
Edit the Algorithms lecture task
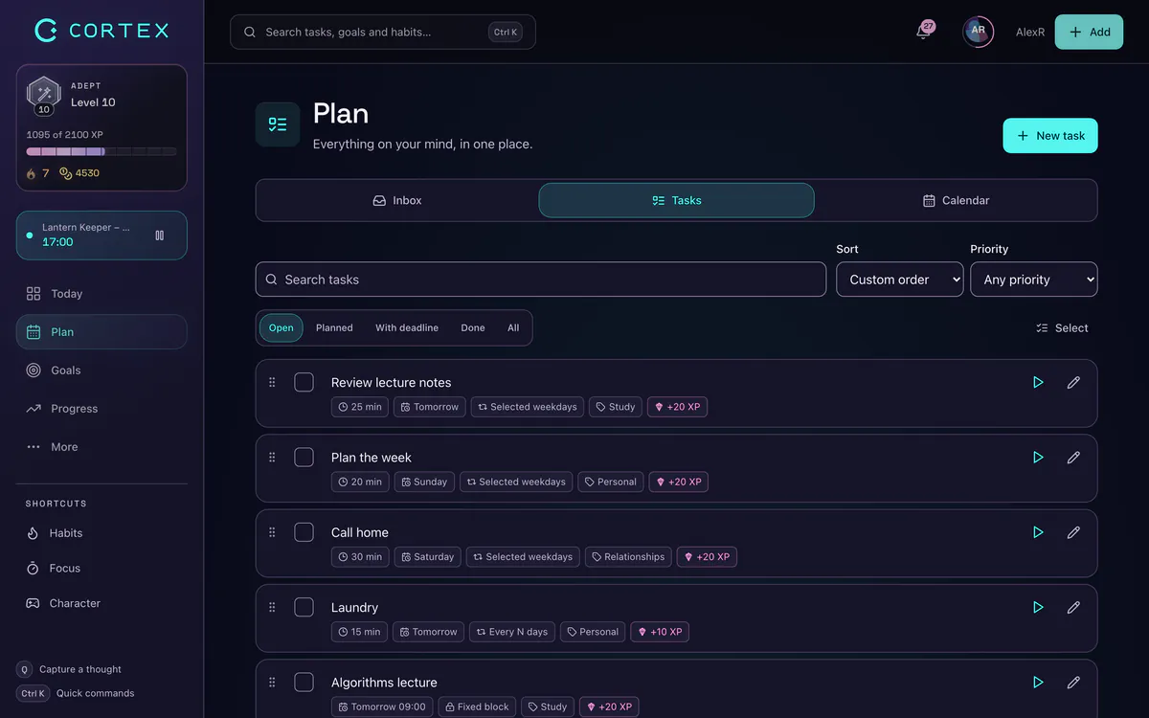1073,683
